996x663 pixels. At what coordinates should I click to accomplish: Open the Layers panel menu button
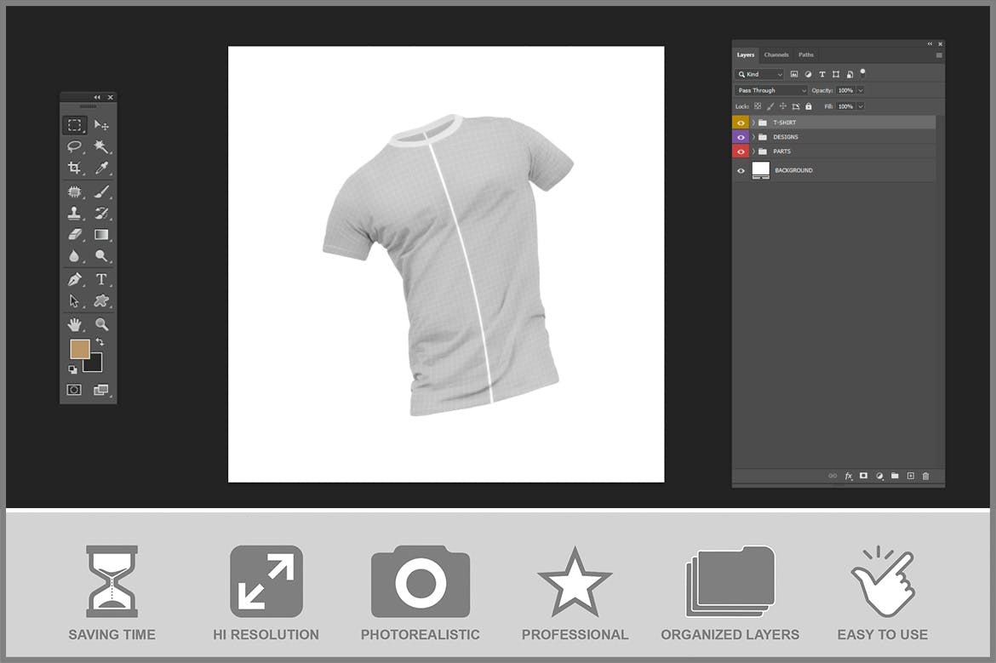[939, 54]
